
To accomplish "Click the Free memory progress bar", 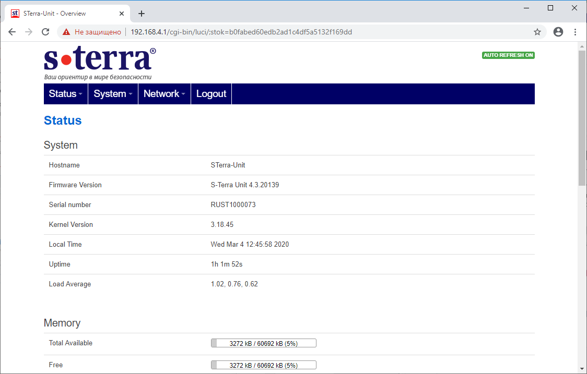I will point(264,365).
